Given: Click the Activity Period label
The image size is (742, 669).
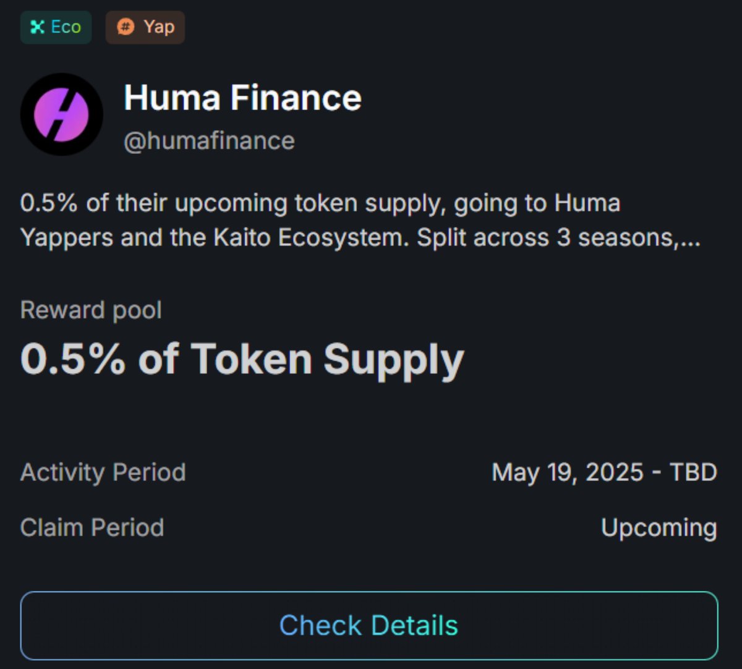Looking at the screenshot, I should (103, 472).
